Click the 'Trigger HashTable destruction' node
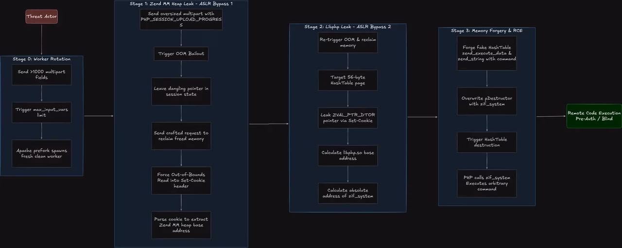Screen dimensions: 622x248 [486, 142]
